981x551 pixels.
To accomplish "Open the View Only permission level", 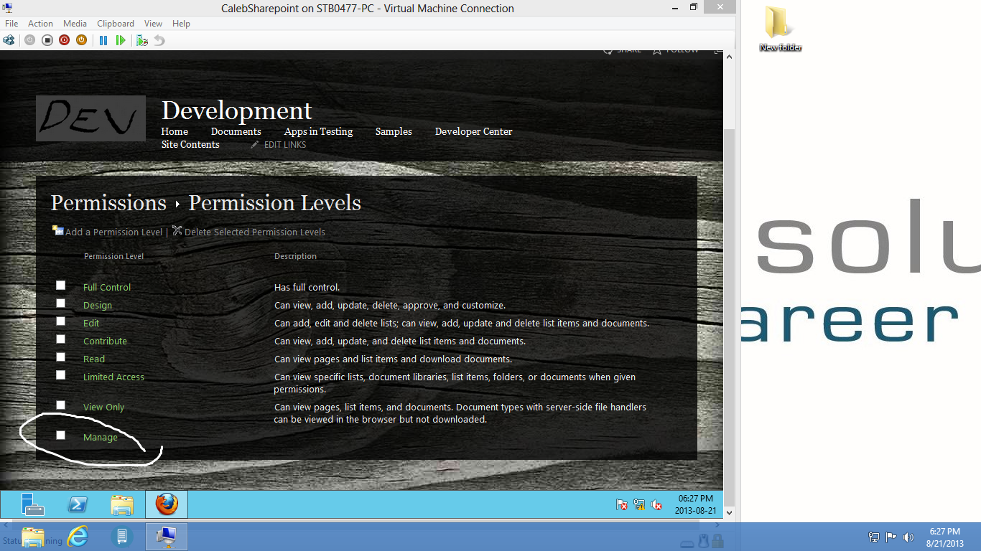I will click(x=103, y=408).
